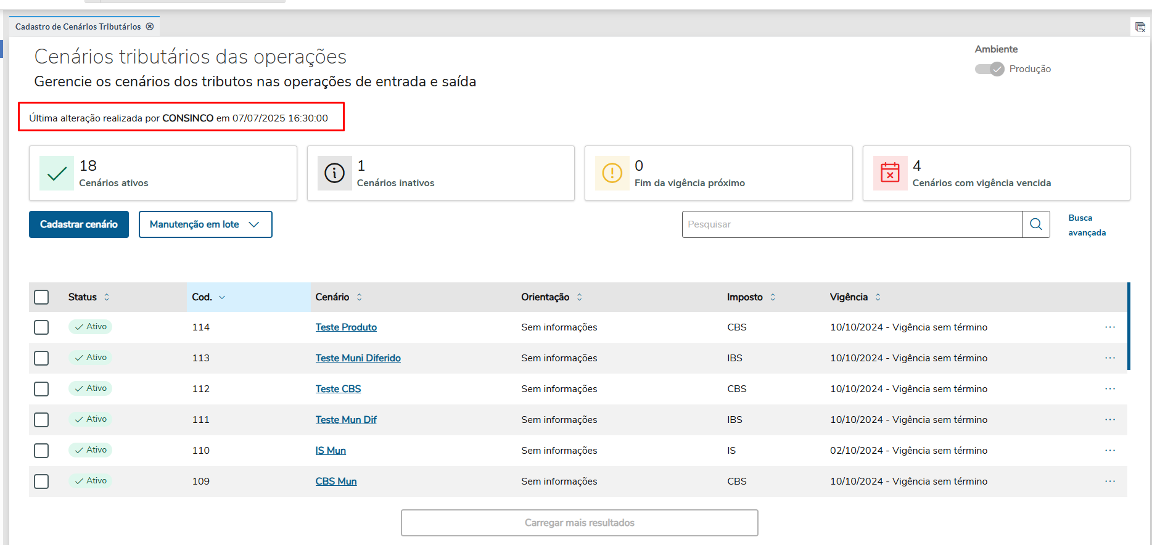
Task: Click the Cenários inativos info icon
Action: [334, 173]
